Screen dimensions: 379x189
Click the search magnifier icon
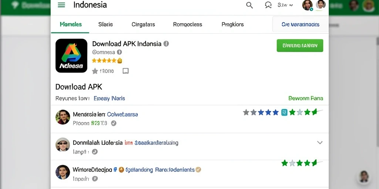coord(249,5)
